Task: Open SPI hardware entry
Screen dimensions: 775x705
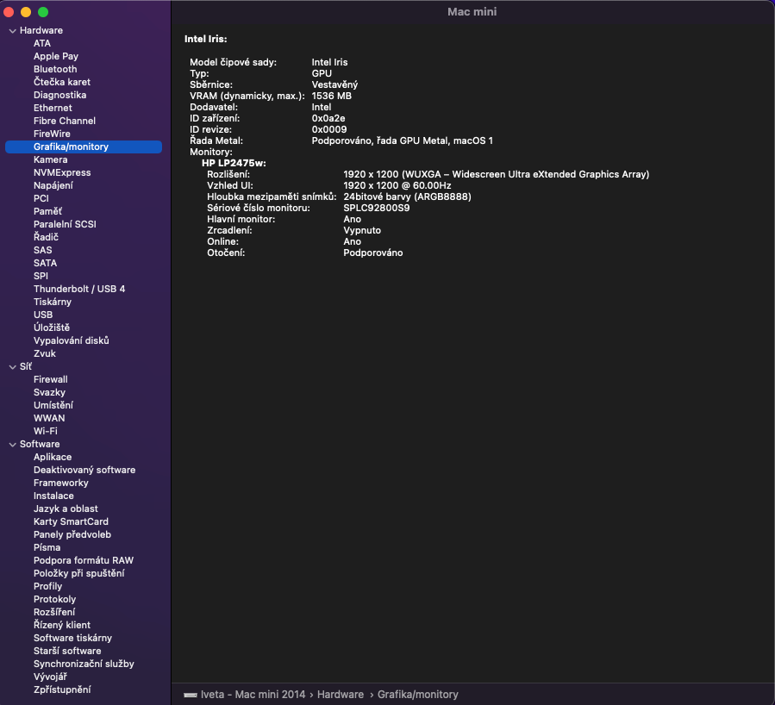Action: 41,276
